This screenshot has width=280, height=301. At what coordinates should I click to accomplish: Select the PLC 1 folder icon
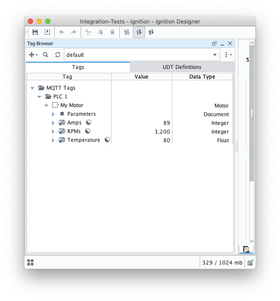(x=48, y=97)
